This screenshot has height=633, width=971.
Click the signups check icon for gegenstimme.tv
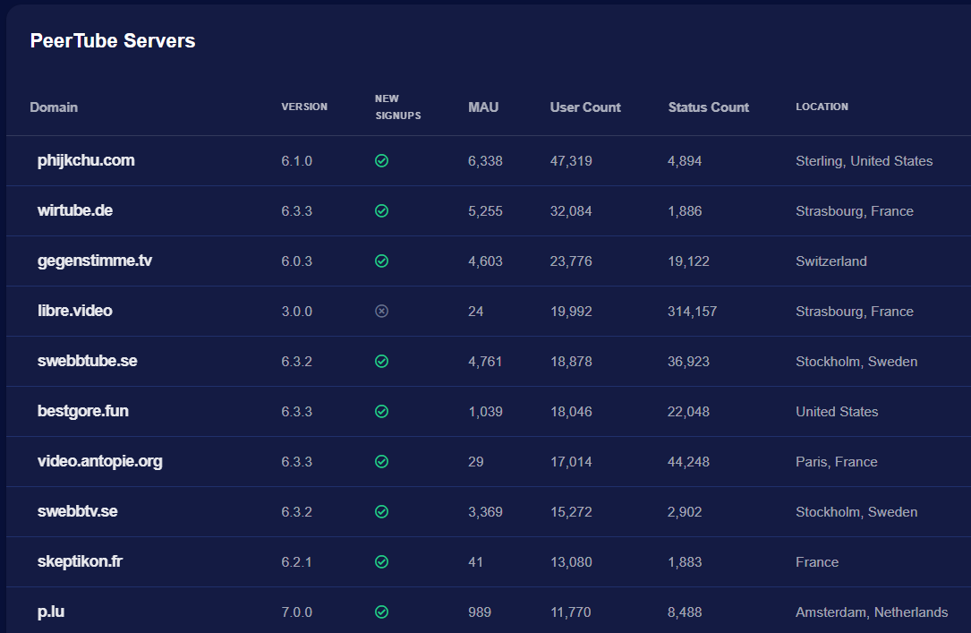(x=381, y=261)
